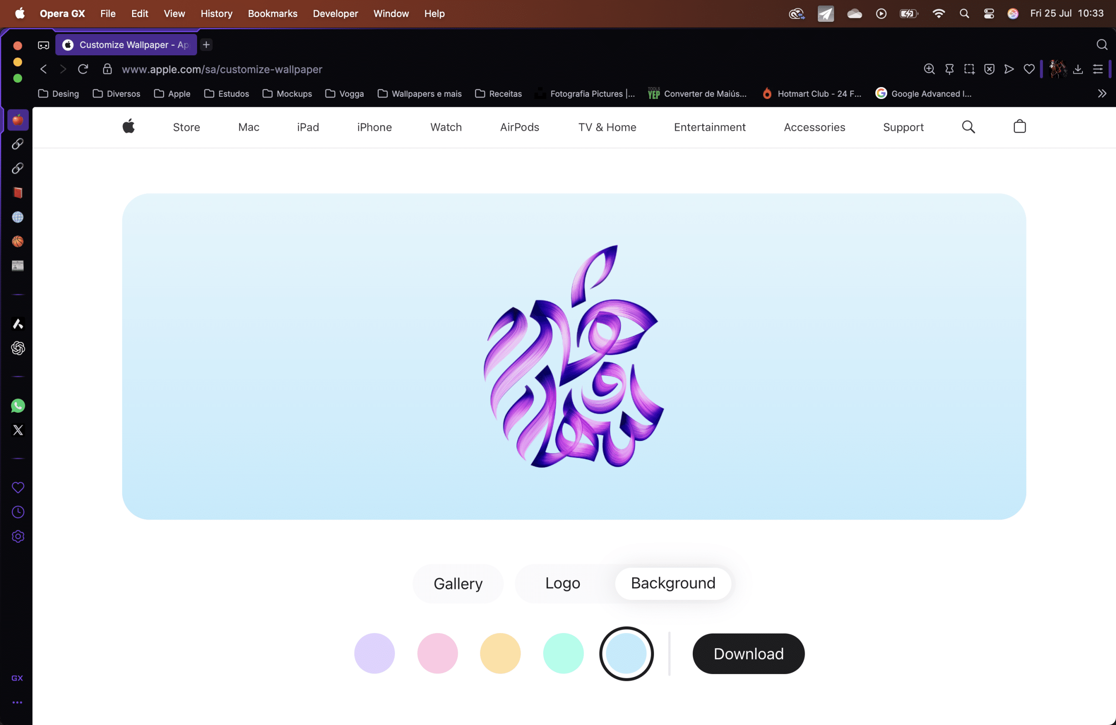Click the player send arrow icon

1009,69
